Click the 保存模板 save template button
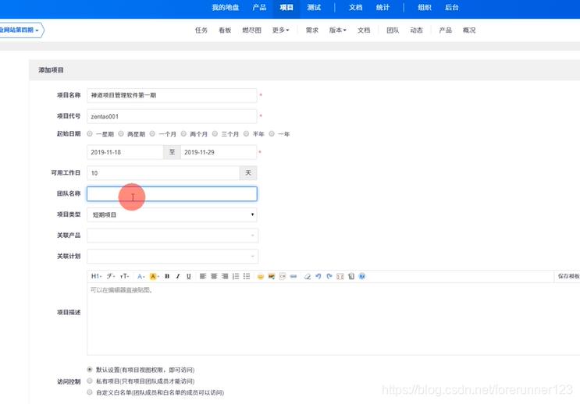 pos(568,276)
